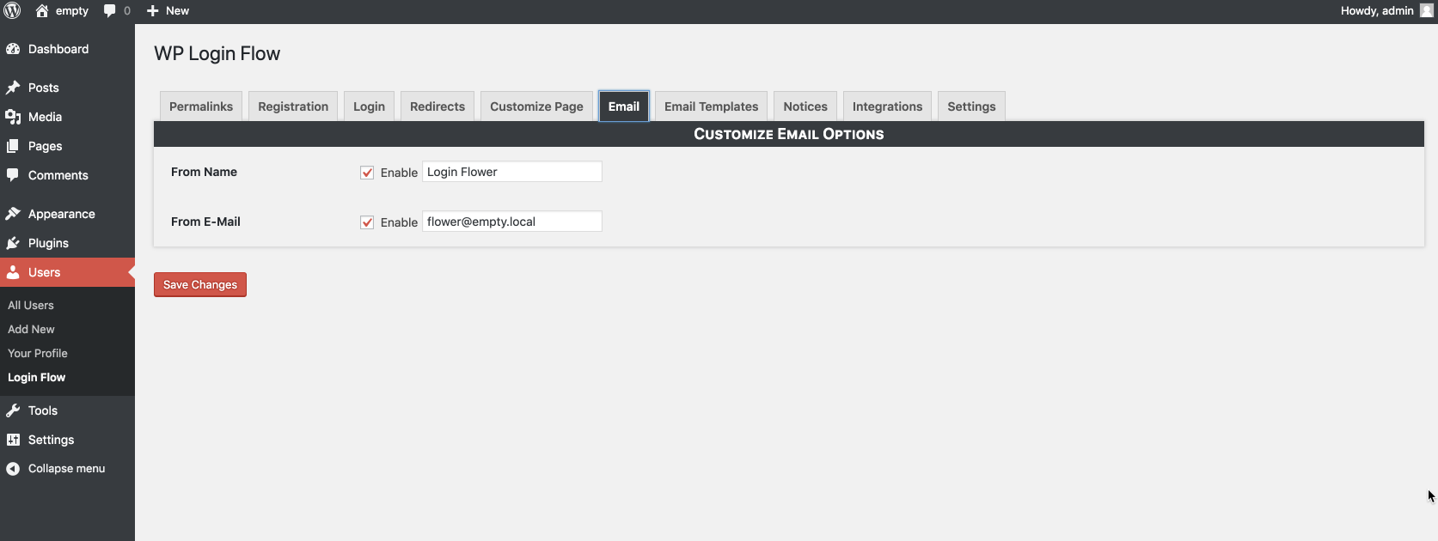Open the Media menu label
This screenshot has width=1438, height=541.
coord(45,117)
